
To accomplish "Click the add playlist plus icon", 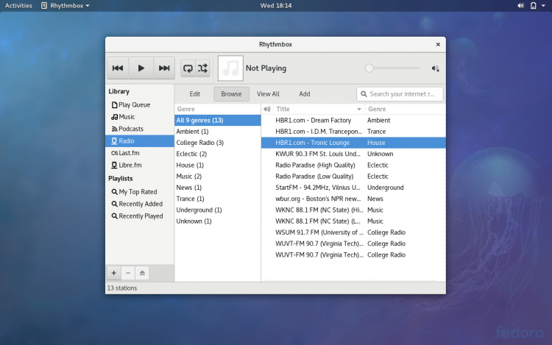I will [x=113, y=272].
